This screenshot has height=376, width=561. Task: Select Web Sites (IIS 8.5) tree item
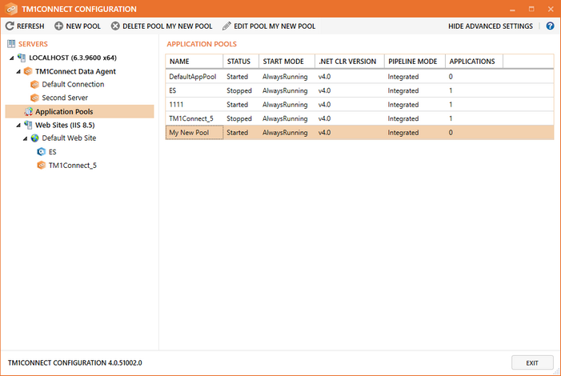[65, 125]
